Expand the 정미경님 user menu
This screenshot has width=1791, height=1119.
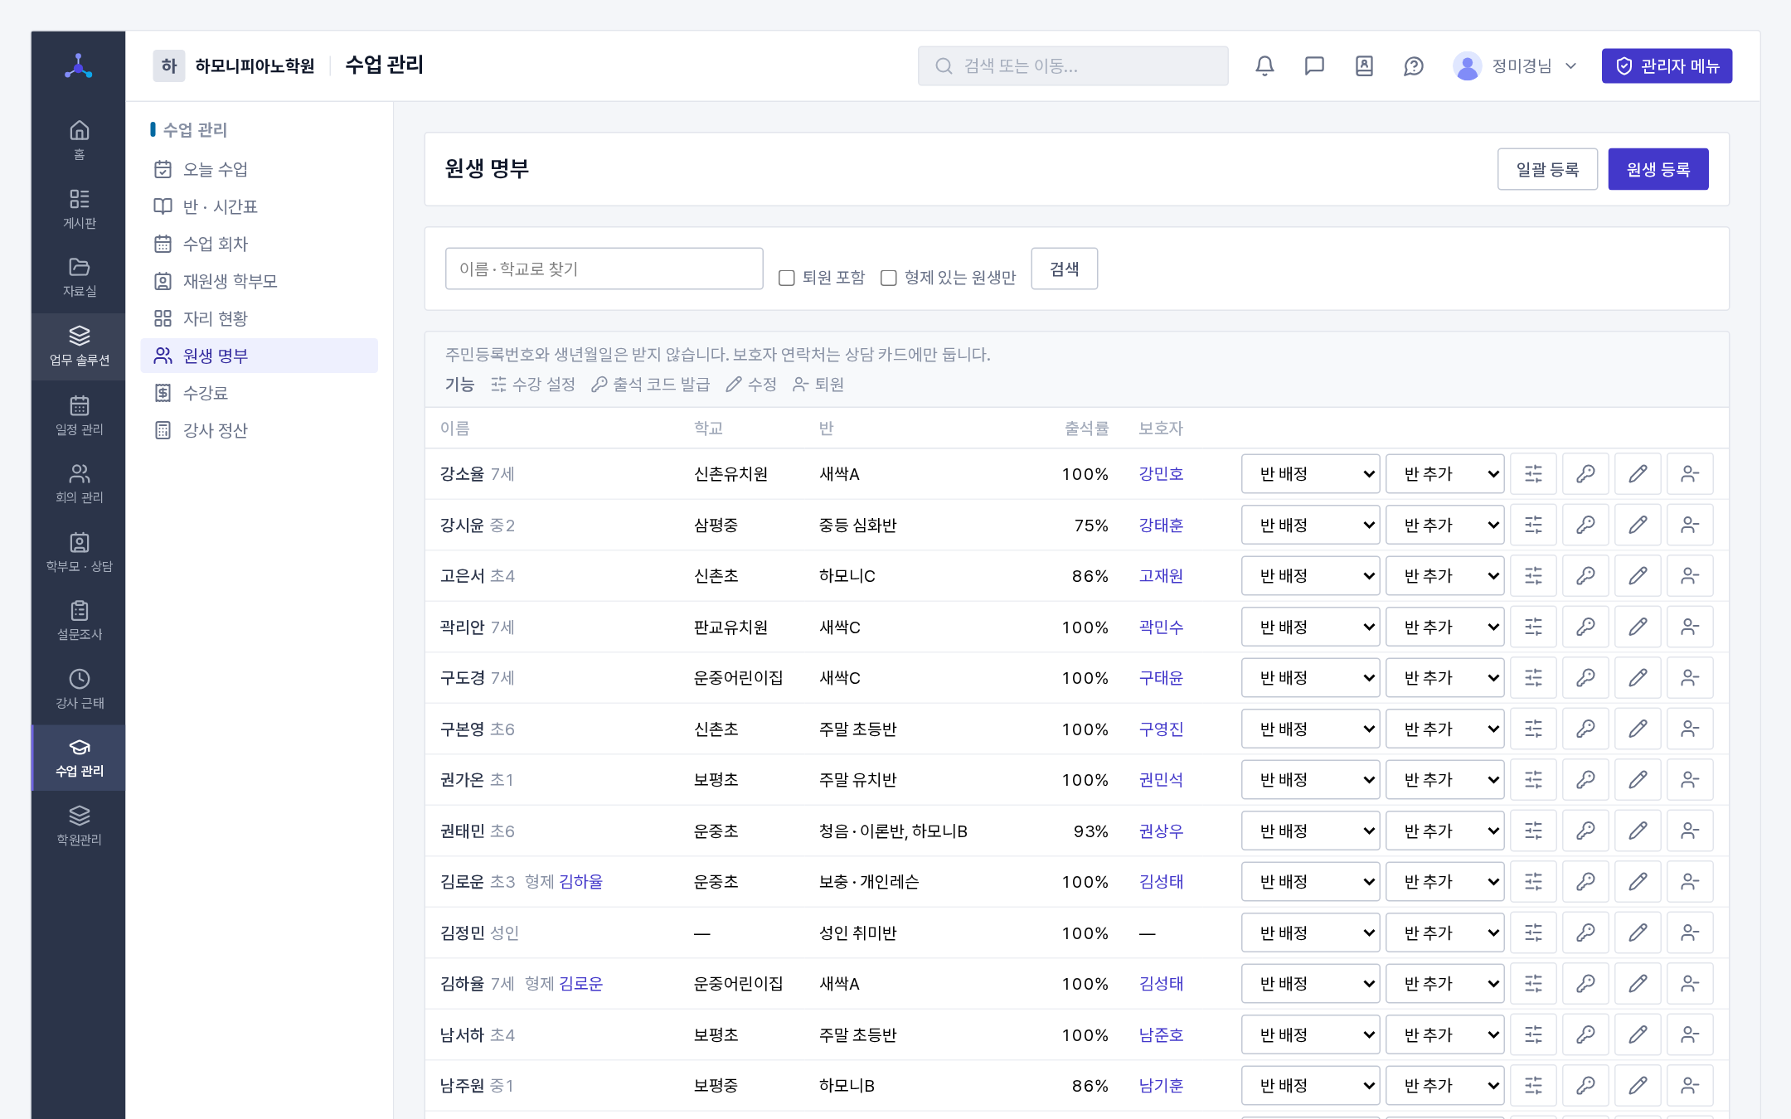coord(1515,66)
